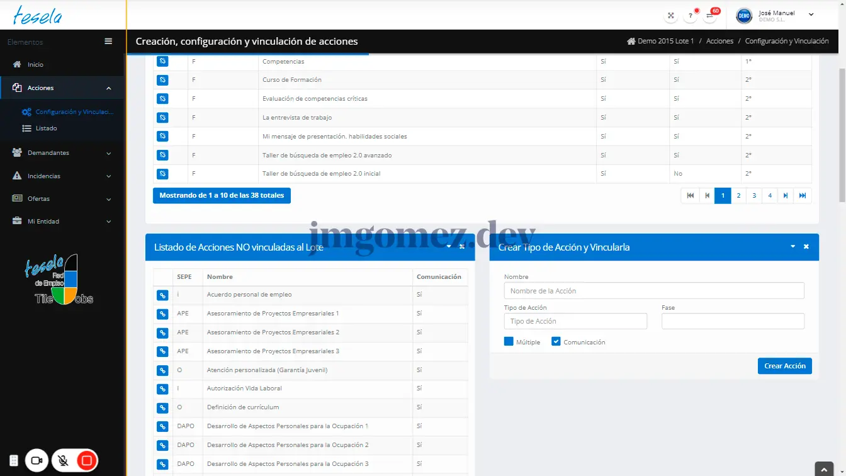Image resolution: width=846 pixels, height=476 pixels.
Task: Open the help question mark icon
Action: pos(691,16)
